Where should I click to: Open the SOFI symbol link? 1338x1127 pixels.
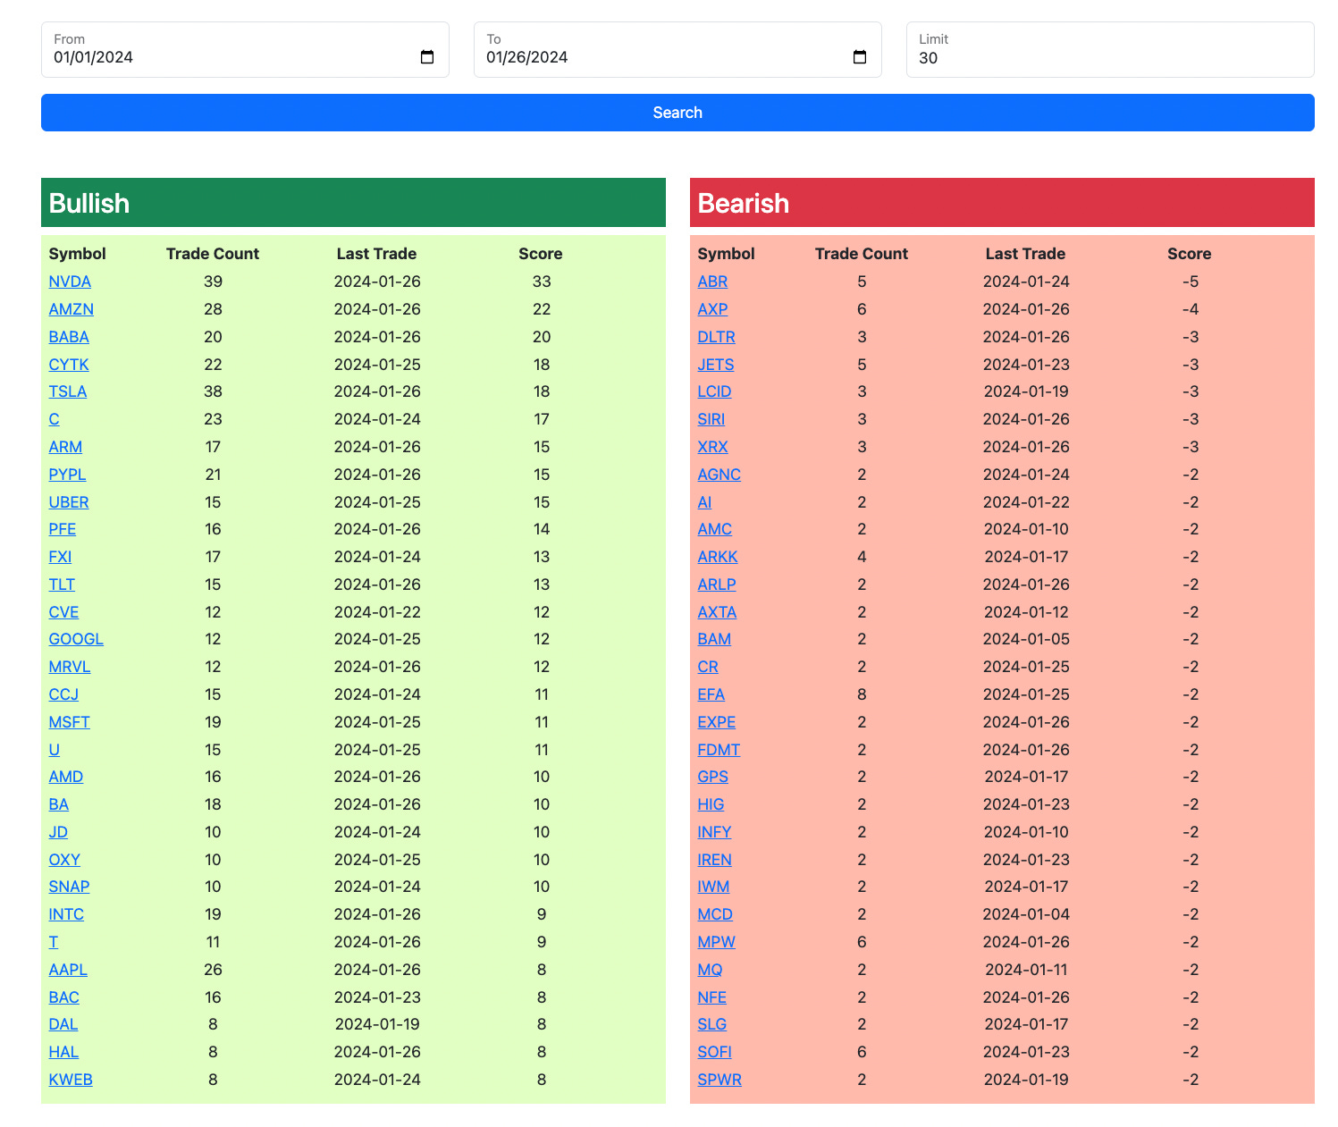715,1052
